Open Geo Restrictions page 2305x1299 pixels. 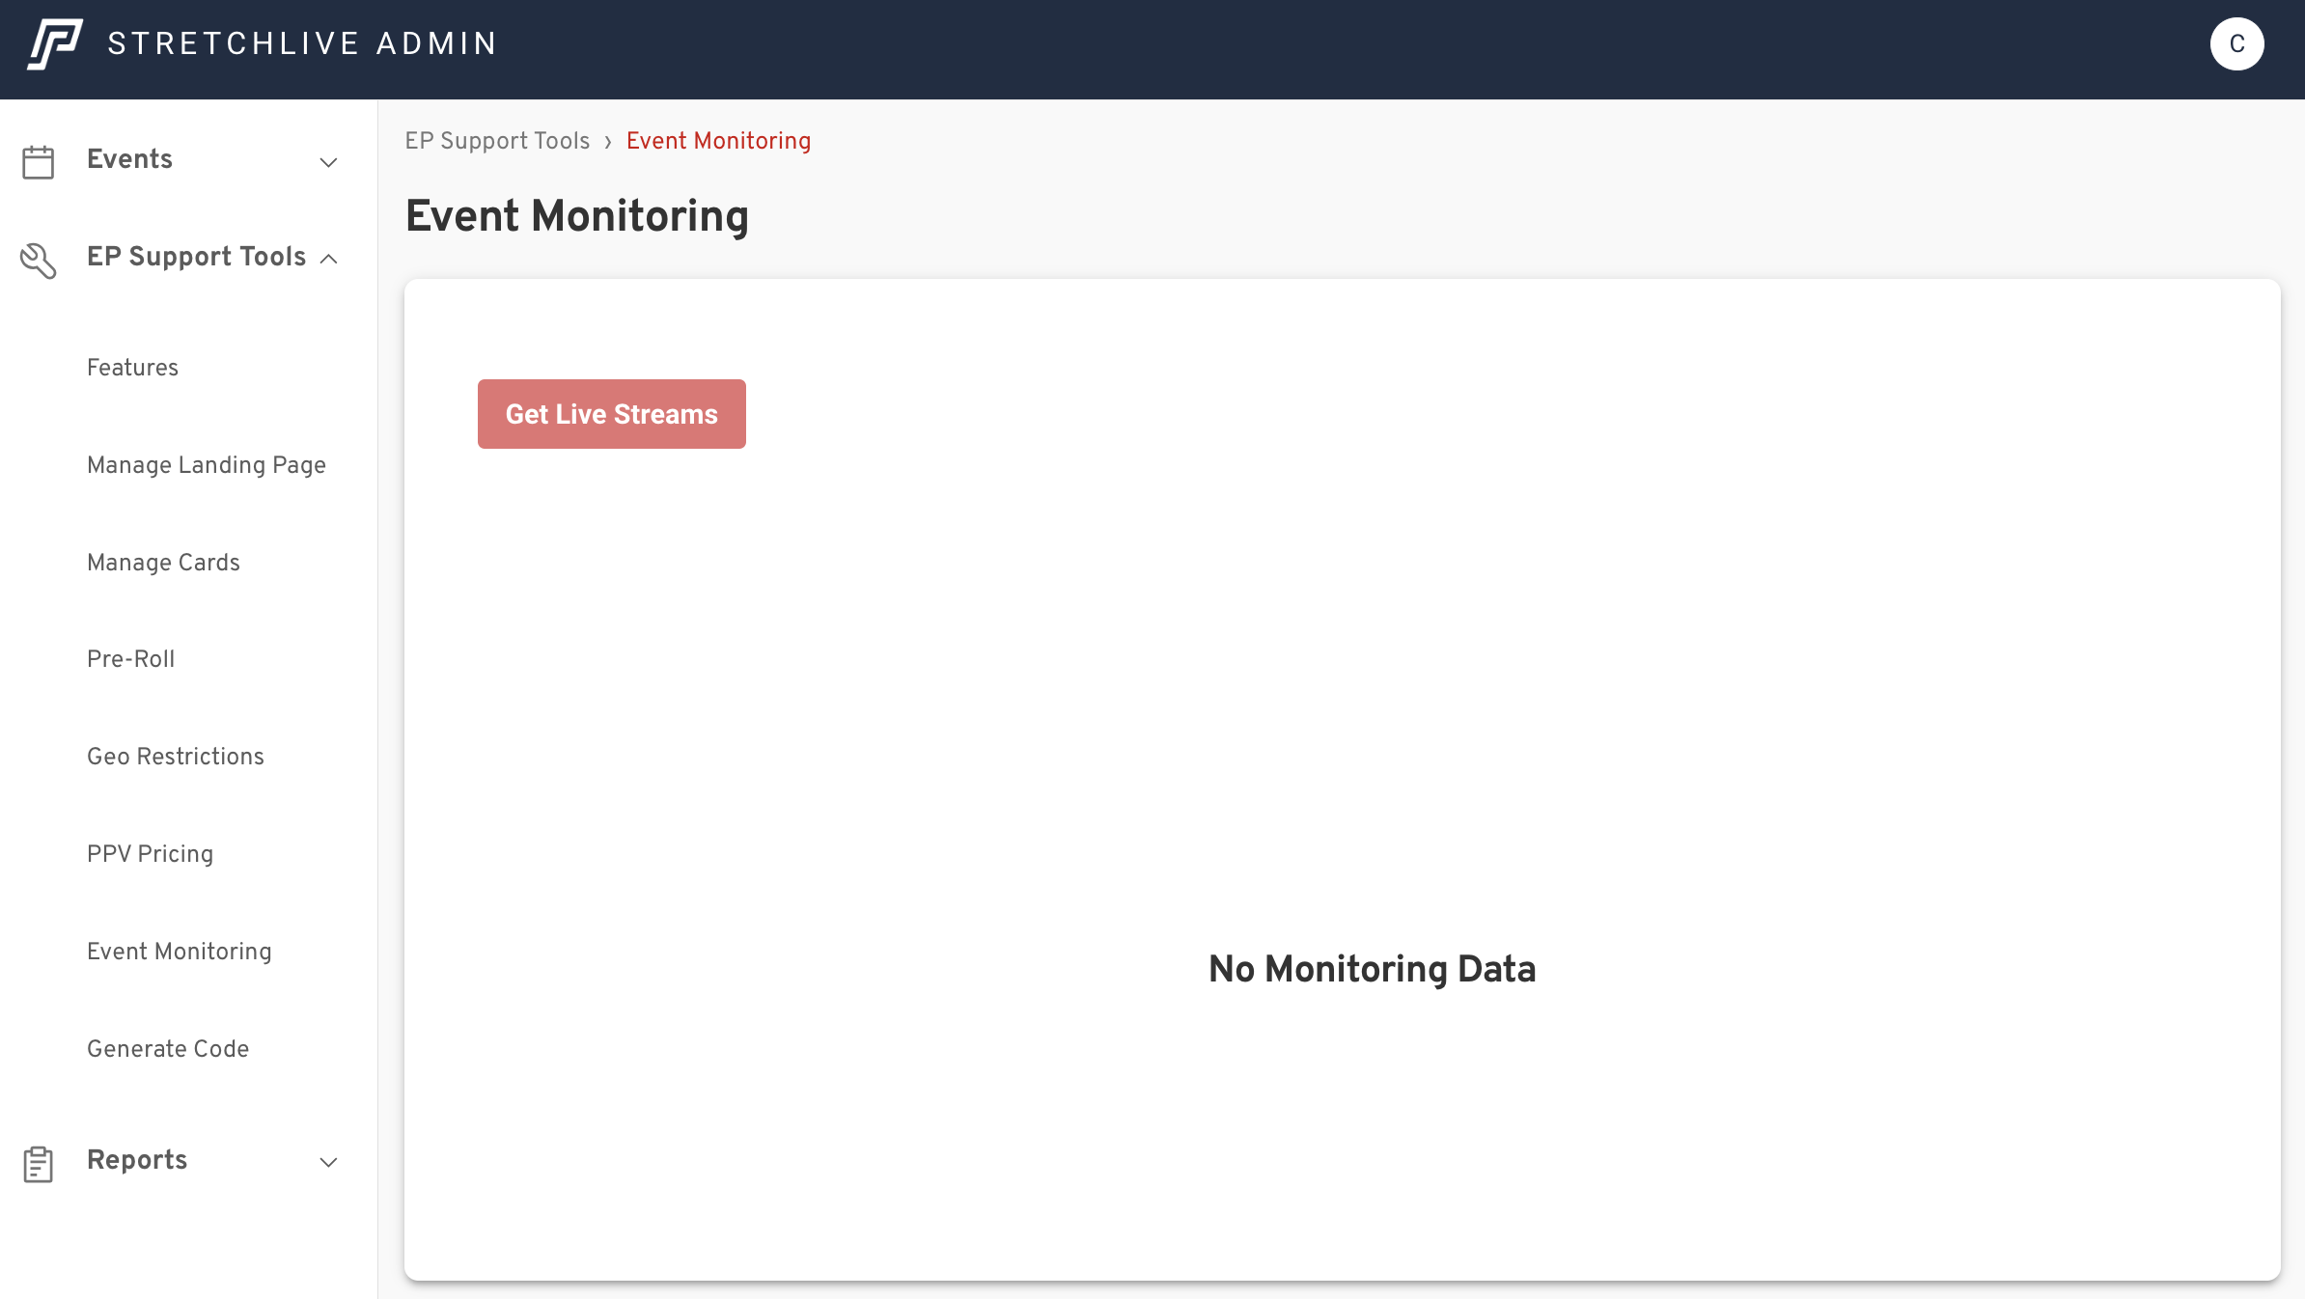176,757
